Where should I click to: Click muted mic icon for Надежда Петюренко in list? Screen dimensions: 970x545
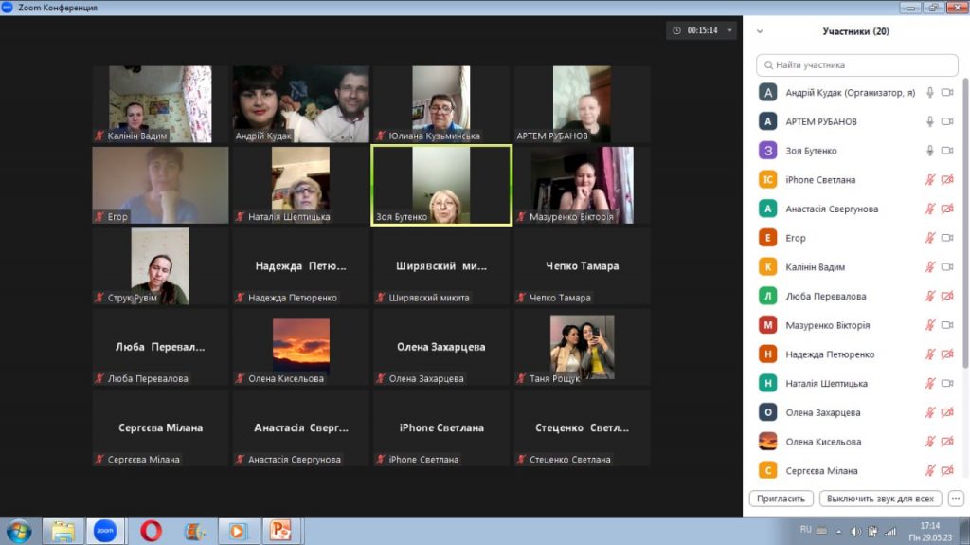point(930,354)
